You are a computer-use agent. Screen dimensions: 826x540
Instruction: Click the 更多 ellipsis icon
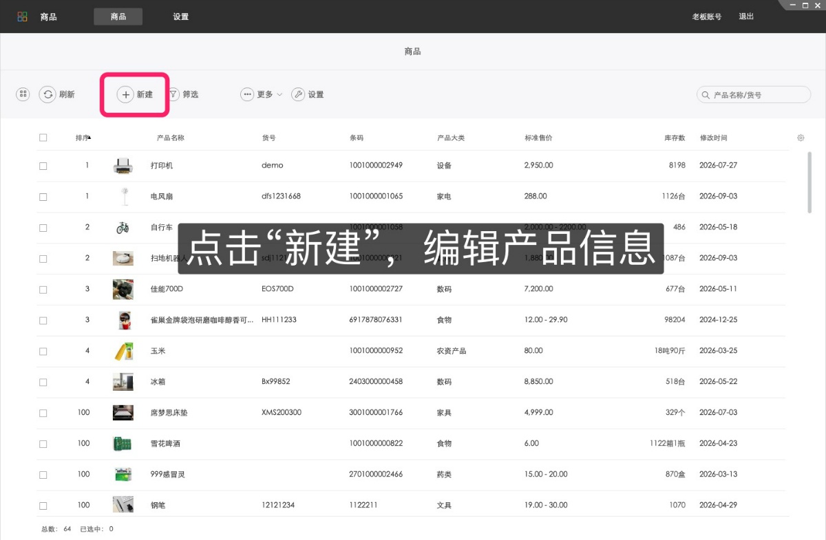pos(247,94)
